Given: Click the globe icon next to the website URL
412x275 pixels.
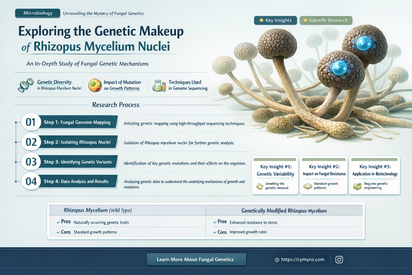Looking at the screenshot, I should point(277,259).
